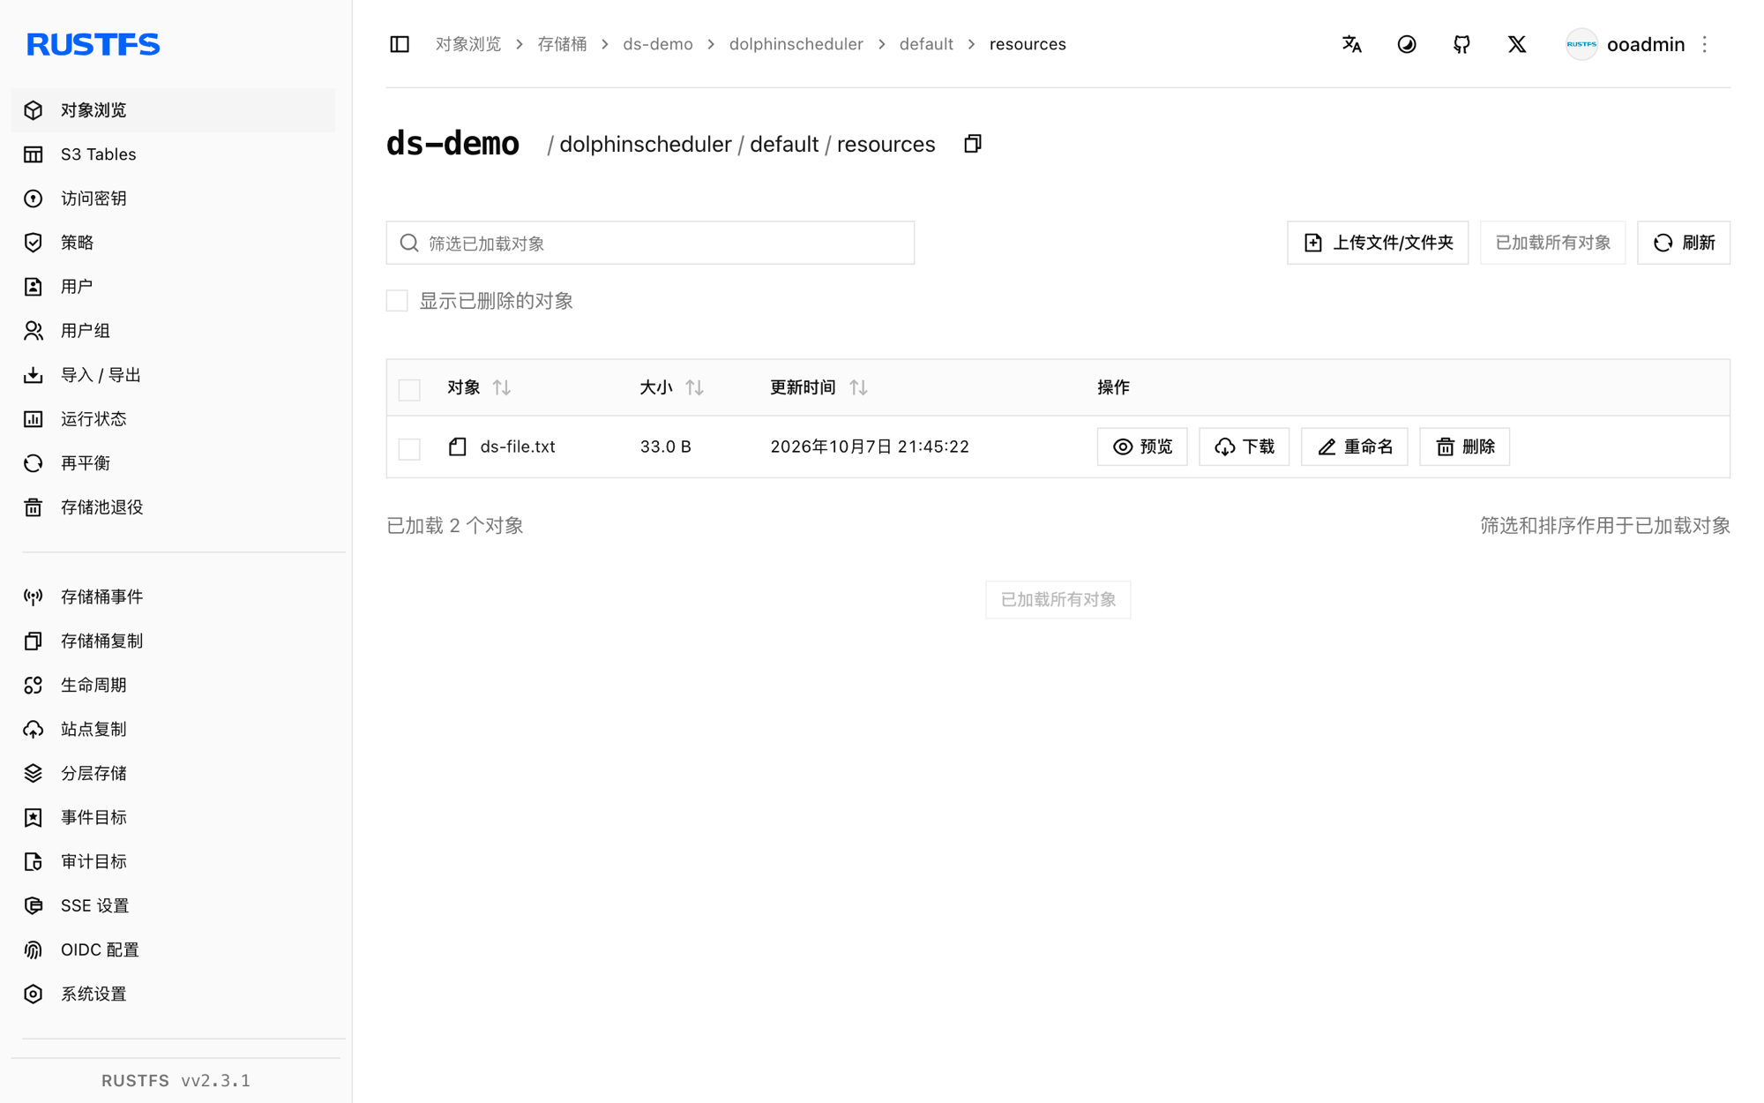Click the bottom 已加载所有对象 button

[x=1058, y=600]
